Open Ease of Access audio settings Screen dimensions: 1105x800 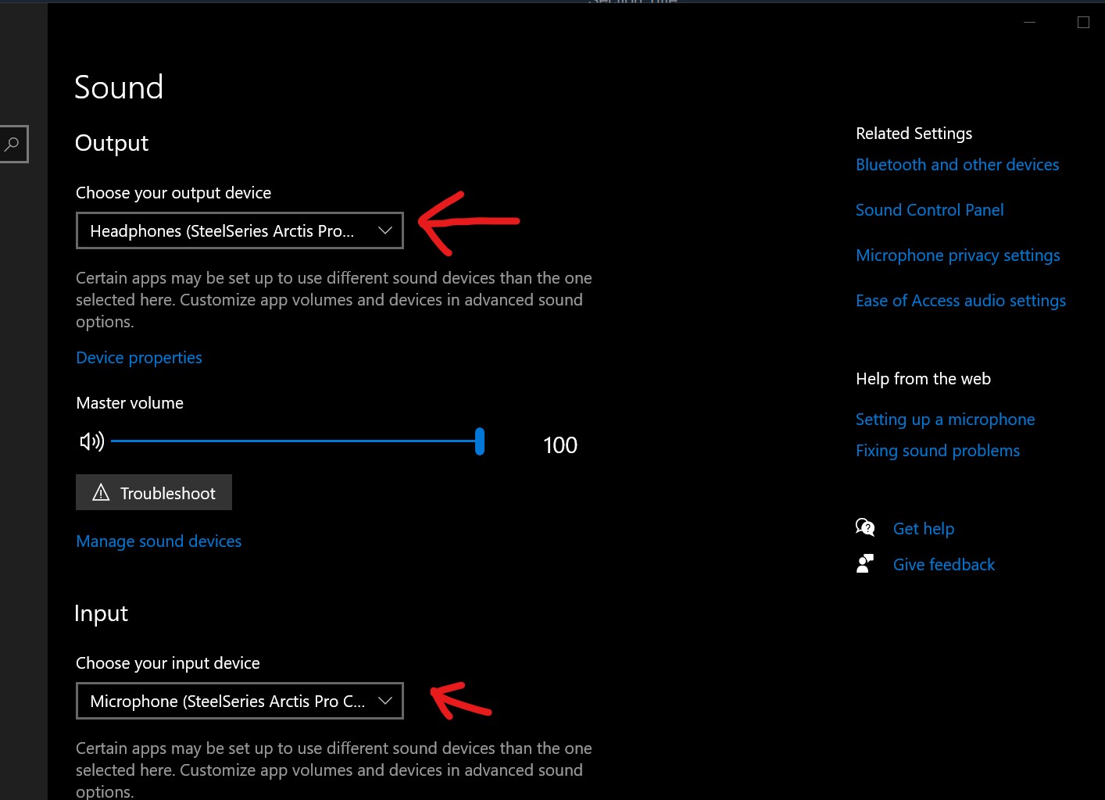pos(960,301)
